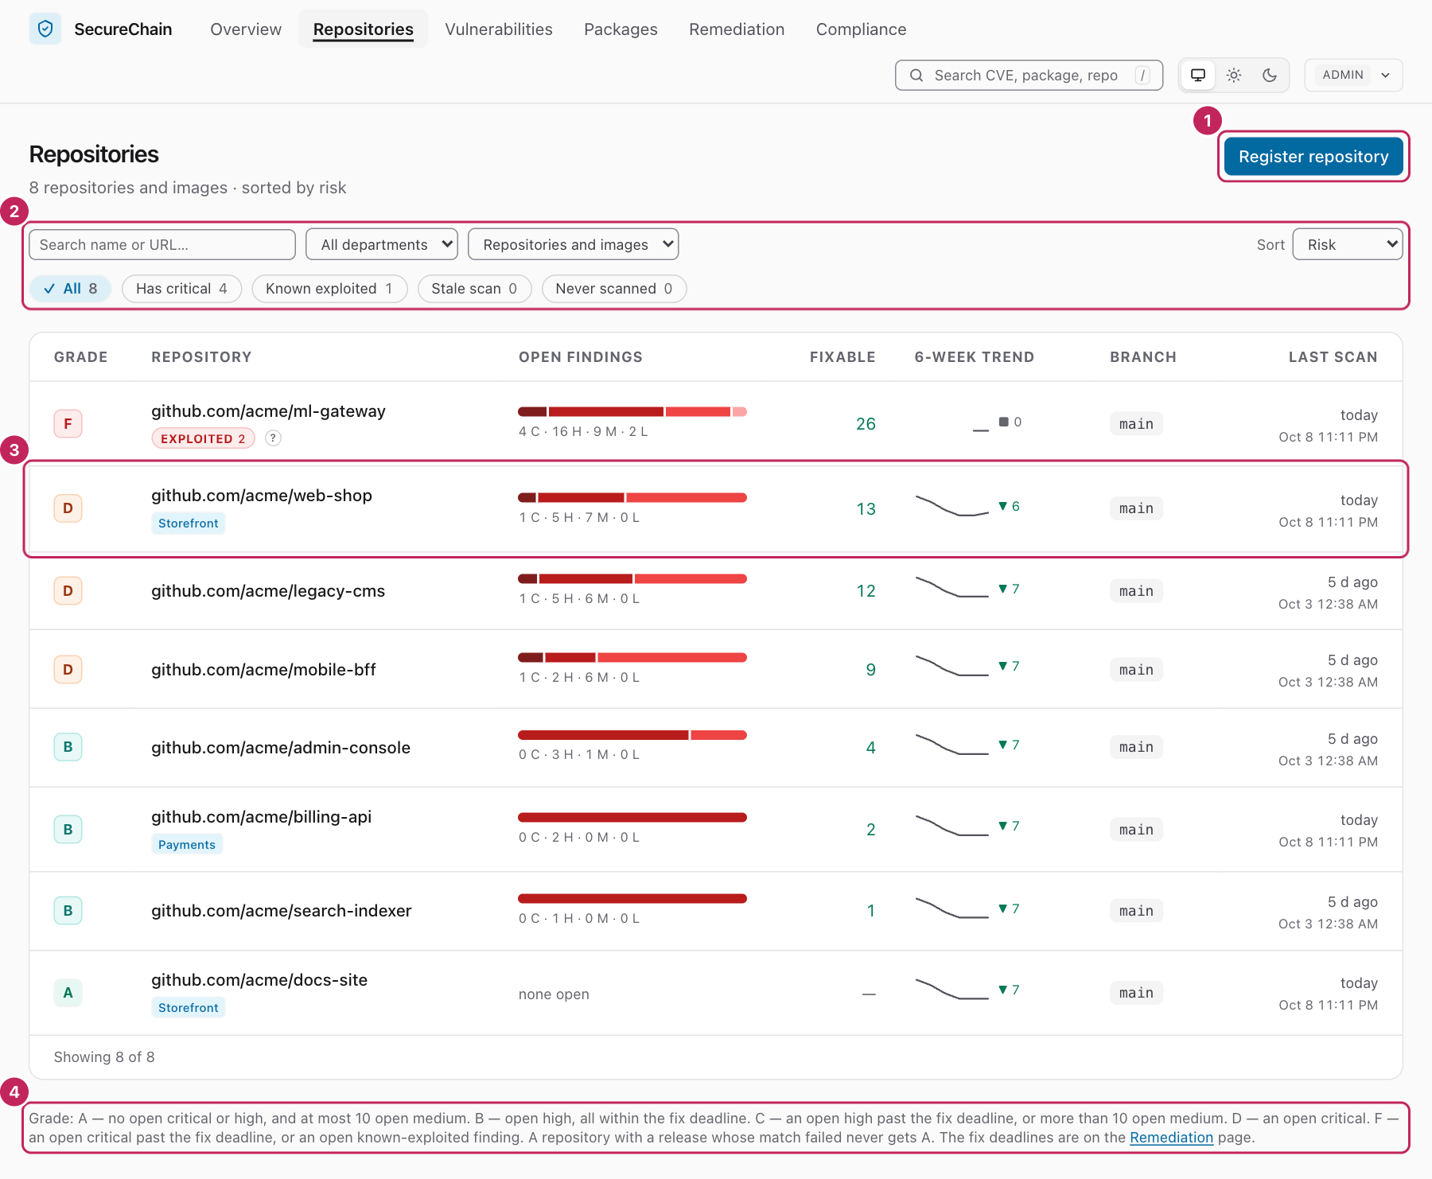Toggle the Has critical filter chip
This screenshot has width=1432, height=1179.
pyautogui.click(x=181, y=289)
